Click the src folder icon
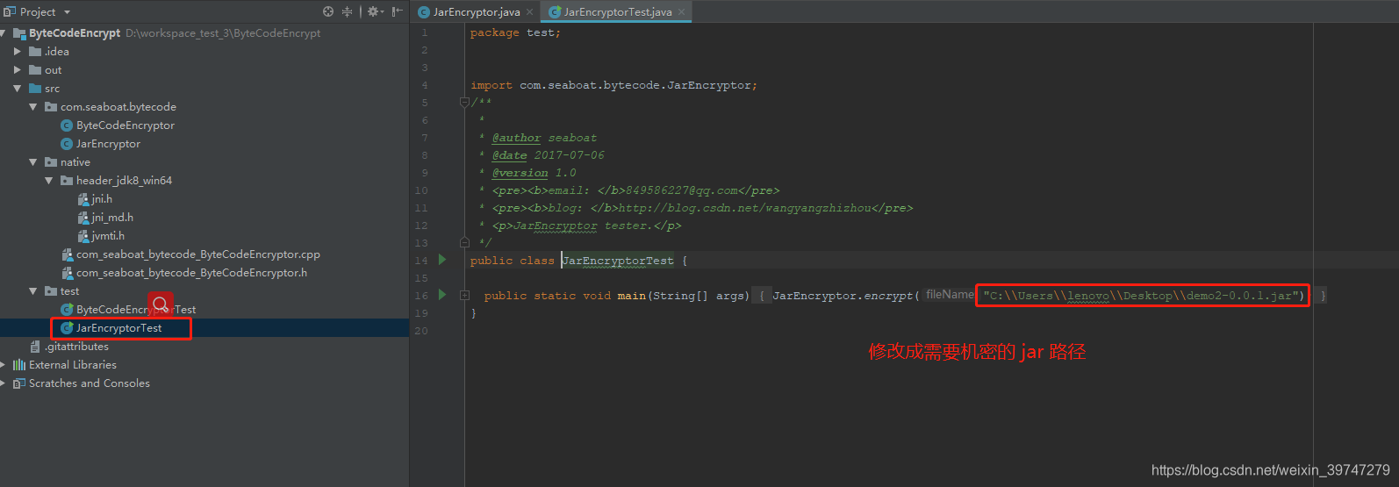Image resolution: width=1399 pixels, height=487 pixels. [35, 89]
